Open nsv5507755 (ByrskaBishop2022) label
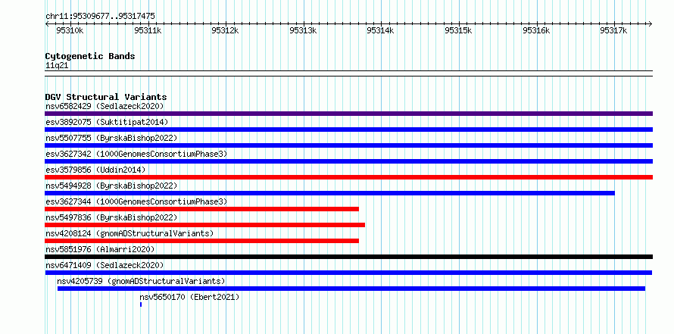674x334 pixels. [111, 138]
